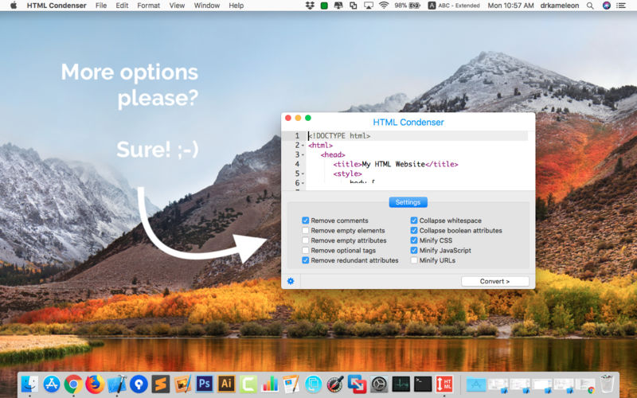
Task: Click the clock showing Mon 10:57 AM
Action: (510, 6)
